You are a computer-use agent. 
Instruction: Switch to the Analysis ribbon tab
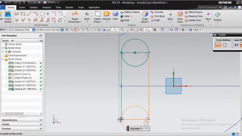[x=47, y=8]
